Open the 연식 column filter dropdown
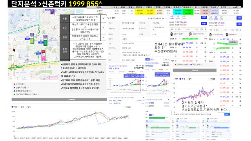Viewport: 251px width, 141px height. tap(118, 7)
